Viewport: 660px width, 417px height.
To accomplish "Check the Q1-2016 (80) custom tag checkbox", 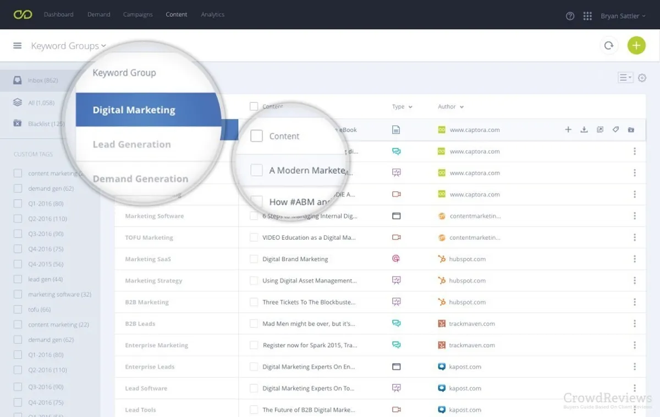I will [x=18, y=204].
